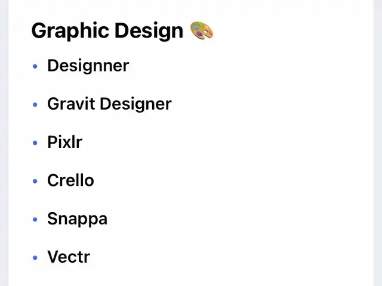
Task: Choose Pixlr from the list
Action: tap(65, 142)
